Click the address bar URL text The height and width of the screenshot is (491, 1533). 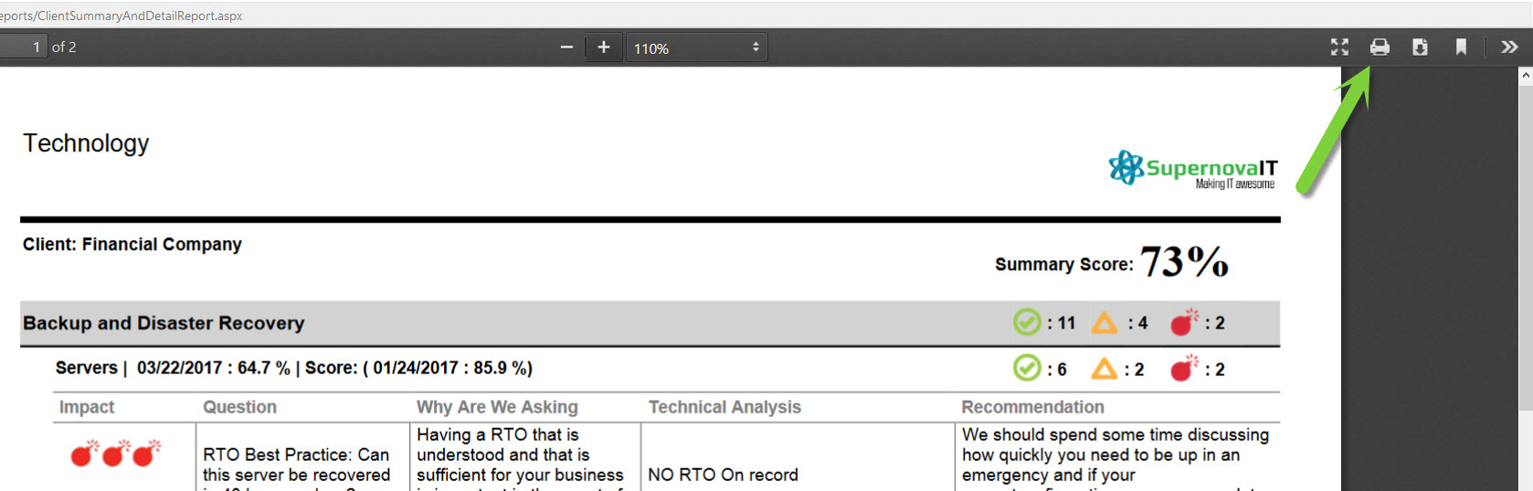(x=122, y=16)
